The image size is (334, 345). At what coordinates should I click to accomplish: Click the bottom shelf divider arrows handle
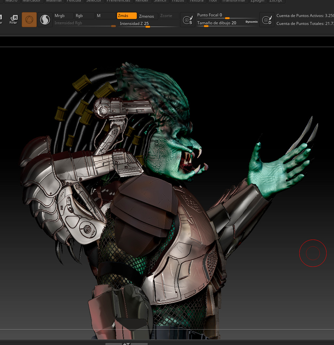(127, 344)
